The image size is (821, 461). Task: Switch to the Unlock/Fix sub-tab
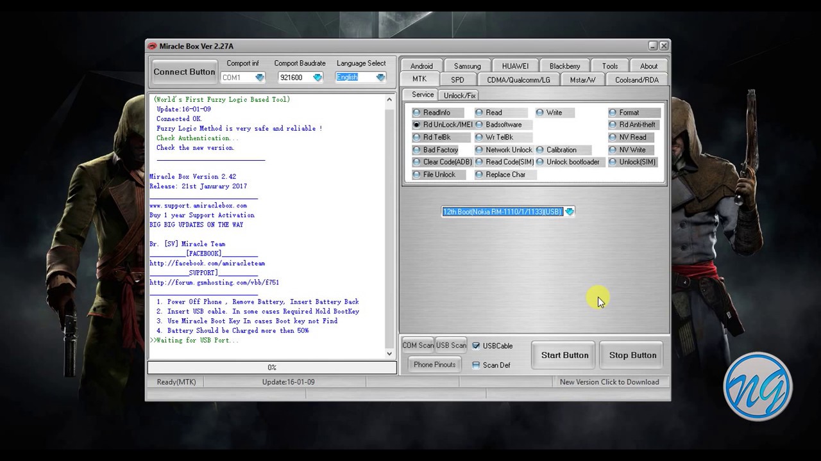(x=459, y=95)
